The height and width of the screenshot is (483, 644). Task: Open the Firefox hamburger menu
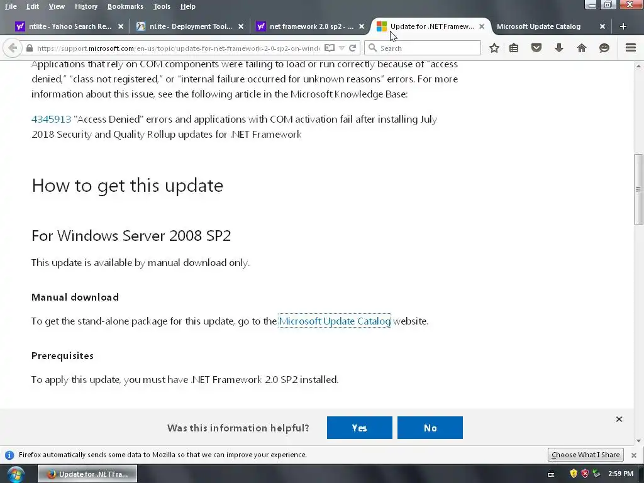point(630,48)
